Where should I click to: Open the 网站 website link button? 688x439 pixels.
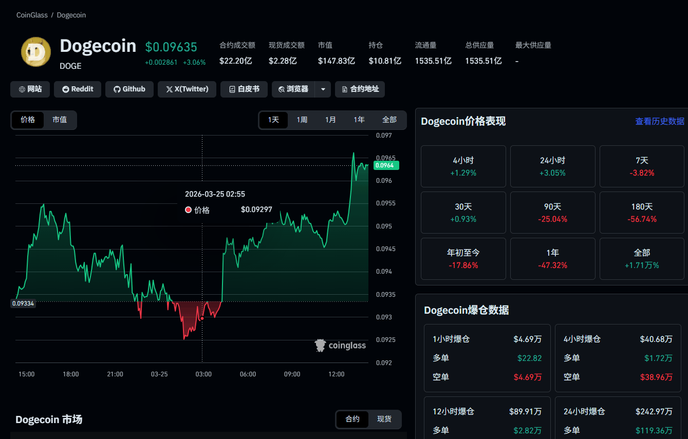30,89
